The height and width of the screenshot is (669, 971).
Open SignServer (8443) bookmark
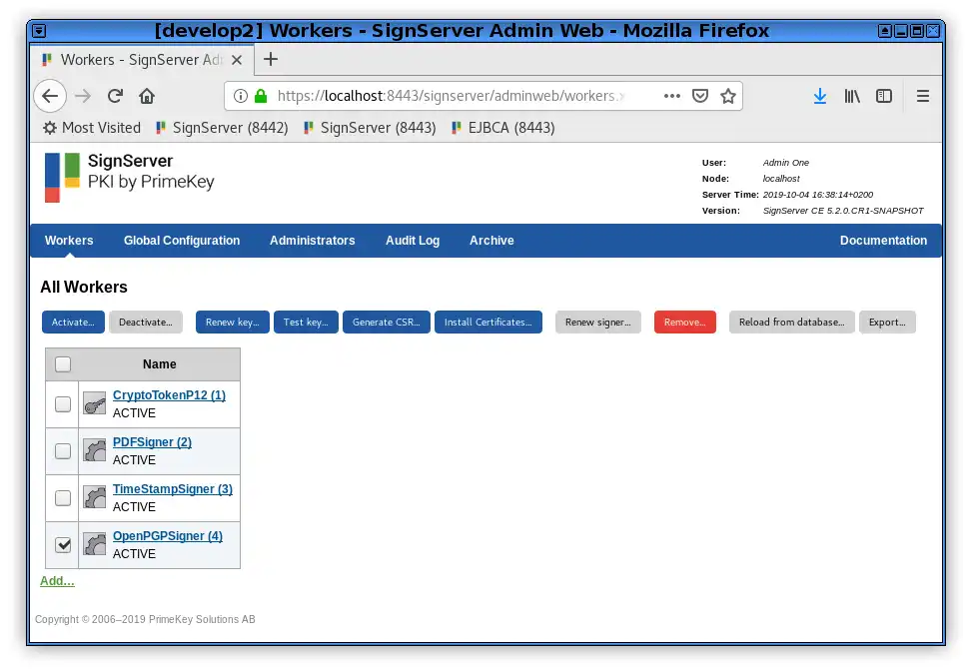(x=370, y=128)
